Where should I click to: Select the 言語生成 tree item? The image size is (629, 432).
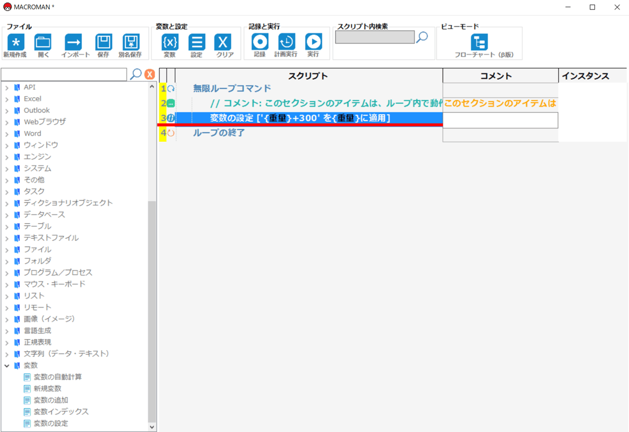coord(37,331)
